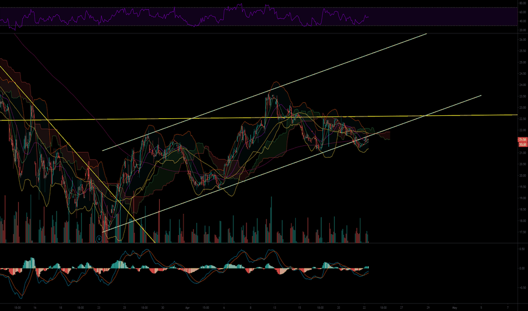Click the 30 date axis label
528x311 pixels.
pyautogui.click(x=163, y=308)
